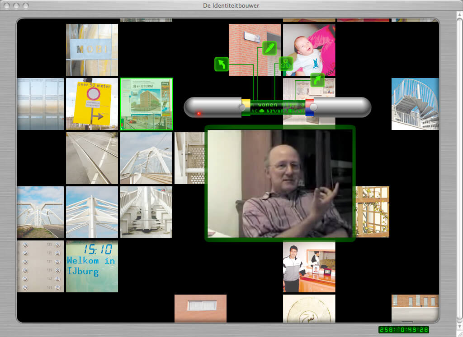
Task: Open the photo of man at desk
Action: tap(309, 267)
